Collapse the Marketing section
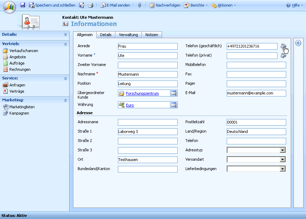This screenshot has width=306, height=219. tap(66, 100)
